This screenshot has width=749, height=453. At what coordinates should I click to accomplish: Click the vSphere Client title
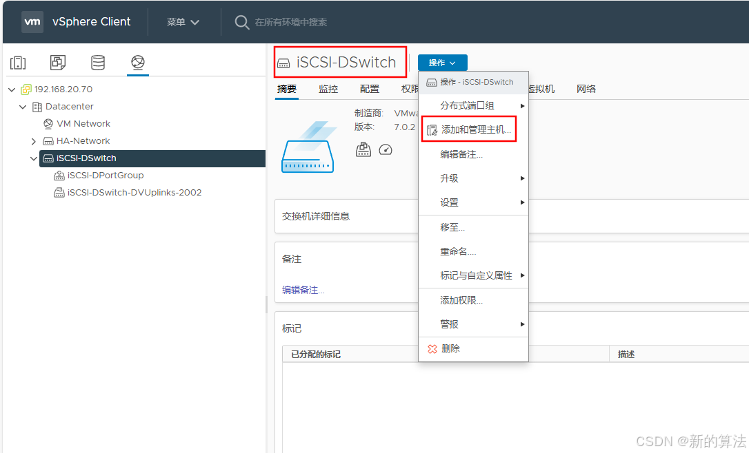tap(91, 22)
